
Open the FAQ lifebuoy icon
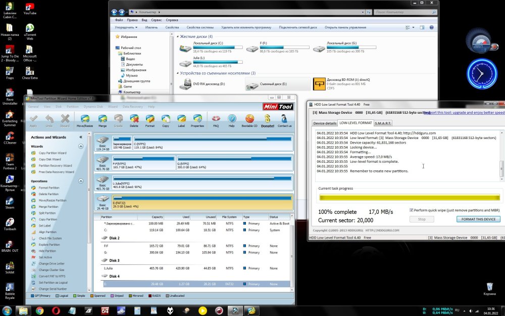[x=216, y=120]
